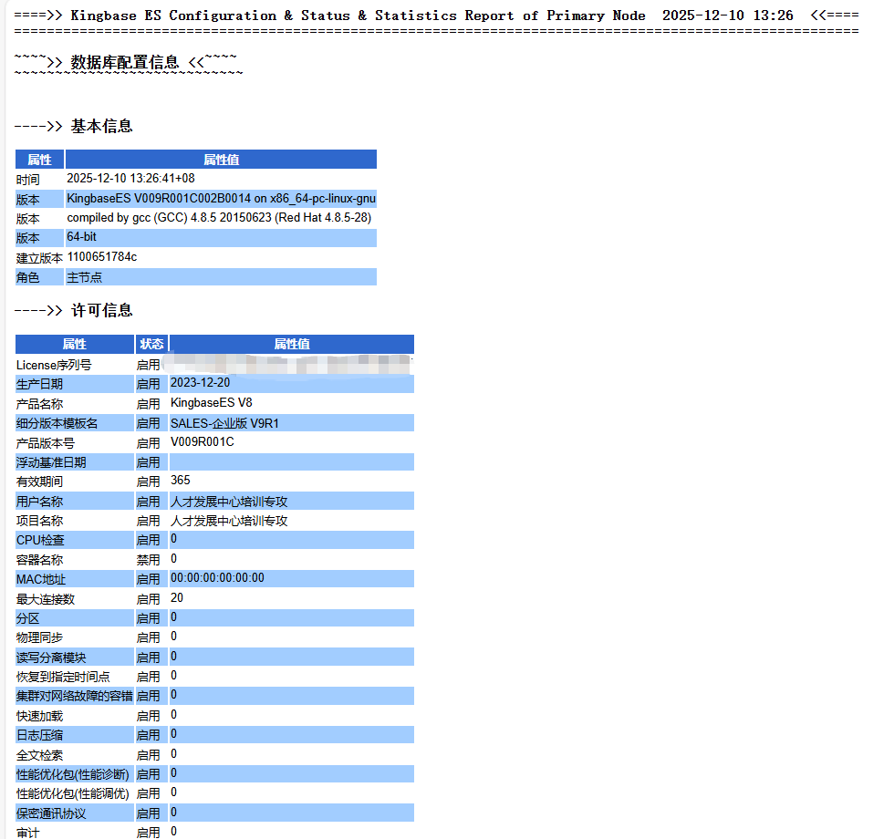Select the License序列号 row label
Screen dimensions: 894x839
click(x=54, y=365)
